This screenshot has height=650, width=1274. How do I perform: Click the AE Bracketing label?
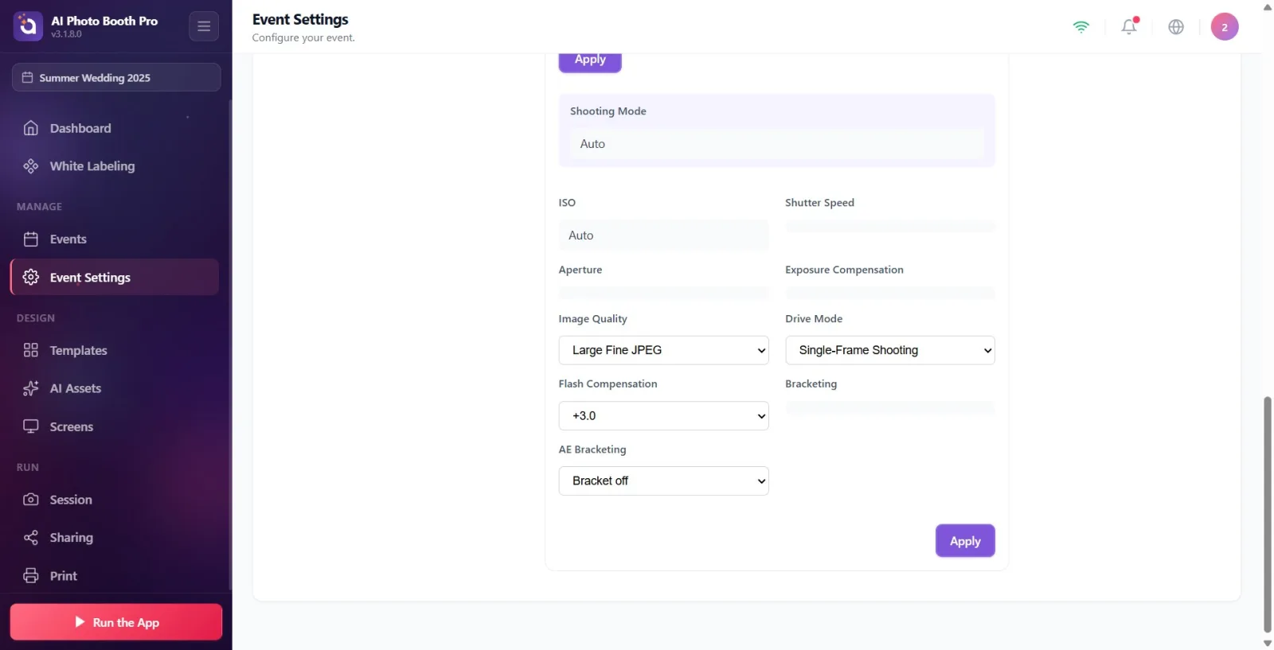click(x=592, y=450)
